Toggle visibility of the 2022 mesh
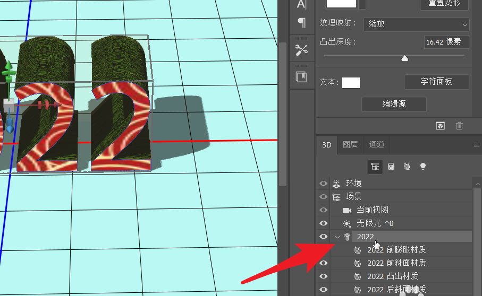Screen dimensions: 482x296 (323, 237)
